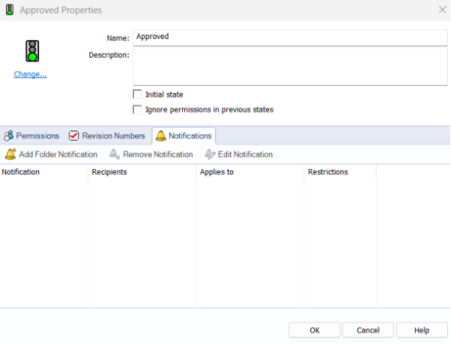This screenshot has width=451, height=344.
Task: Enable the Initial state checkbox
Action: (137, 94)
